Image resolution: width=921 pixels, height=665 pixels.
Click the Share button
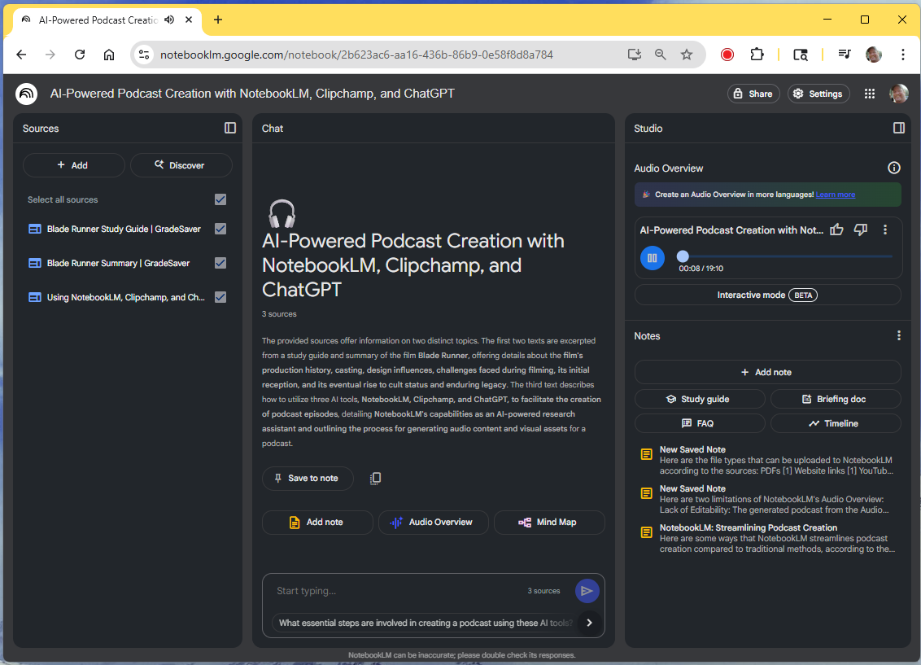tap(753, 94)
